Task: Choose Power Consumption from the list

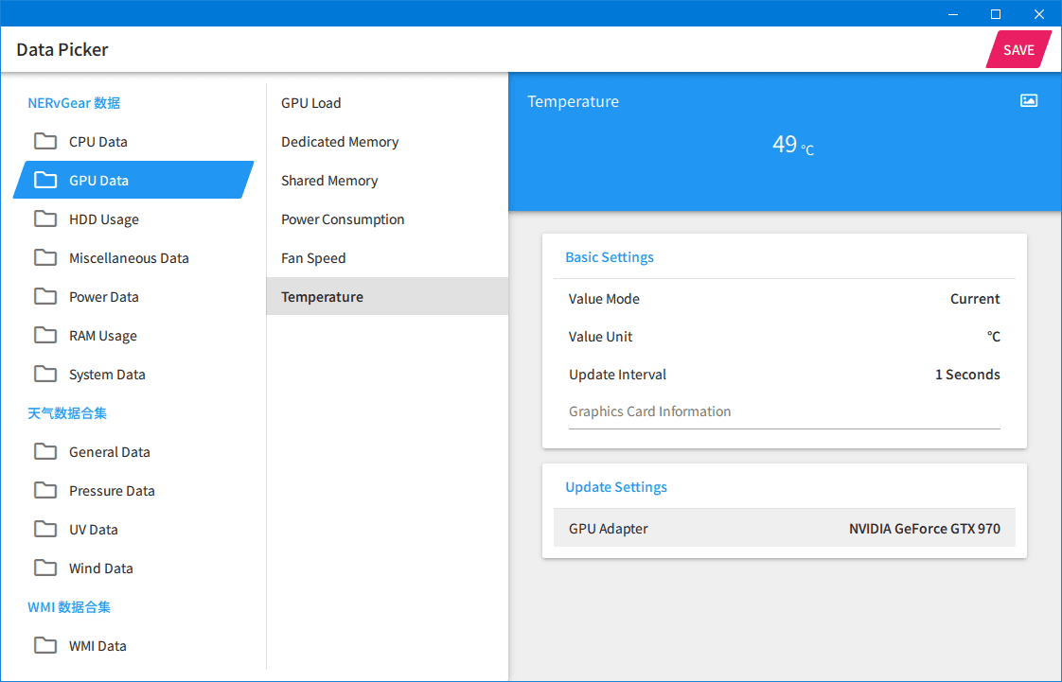Action: pyautogui.click(x=387, y=219)
